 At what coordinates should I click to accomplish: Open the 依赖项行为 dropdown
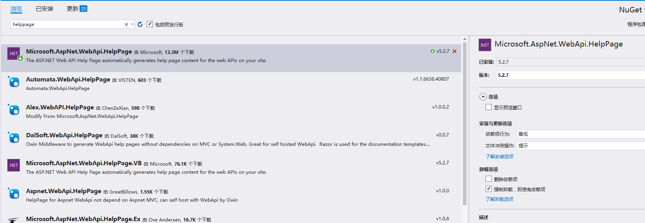pos(581,134)
